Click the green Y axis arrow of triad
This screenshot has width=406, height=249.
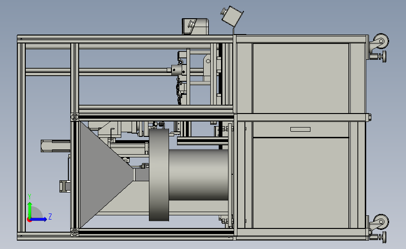30,210
